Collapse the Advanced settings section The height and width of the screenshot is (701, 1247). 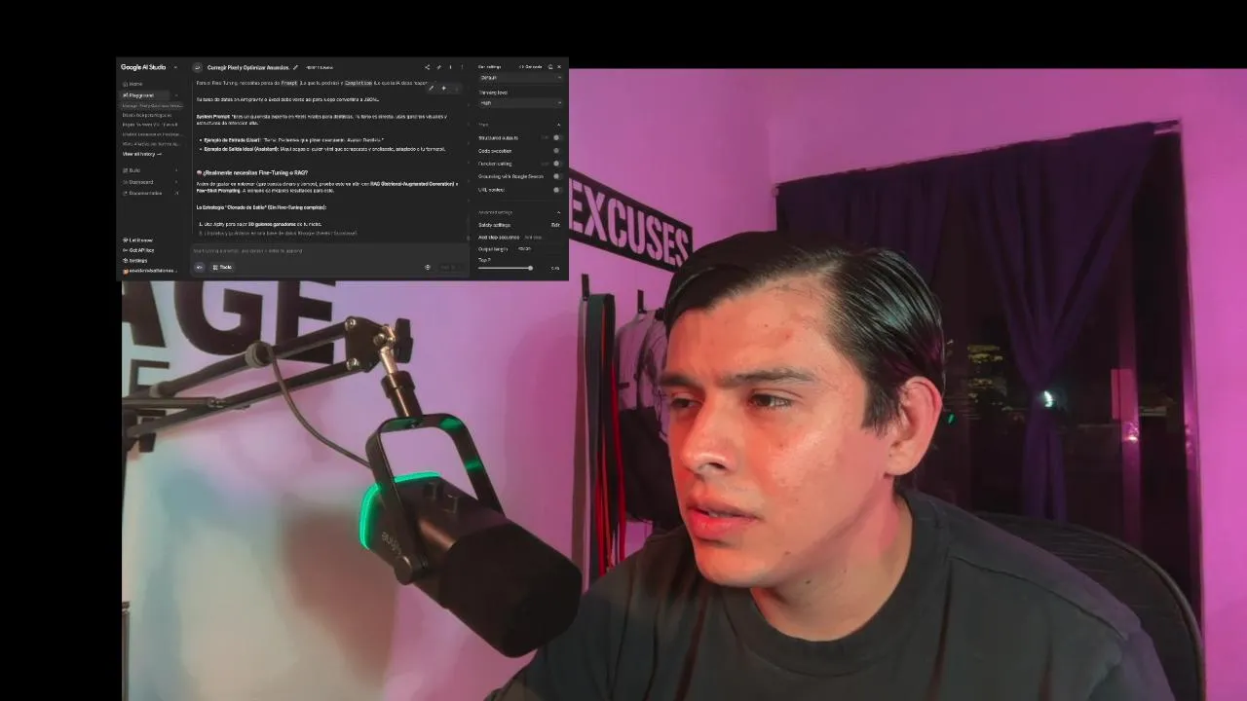coord(558,212)
